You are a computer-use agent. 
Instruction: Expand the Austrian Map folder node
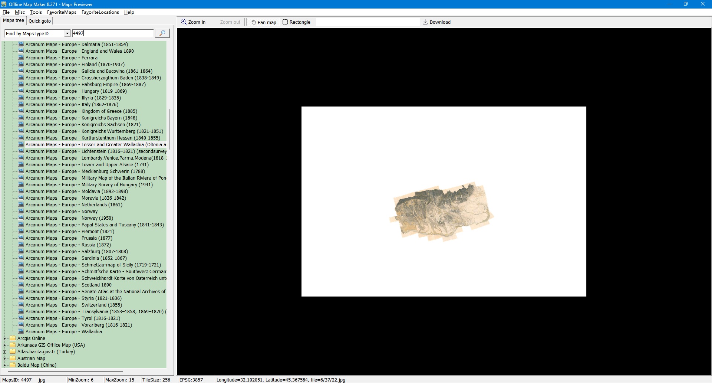click(5, 359)
